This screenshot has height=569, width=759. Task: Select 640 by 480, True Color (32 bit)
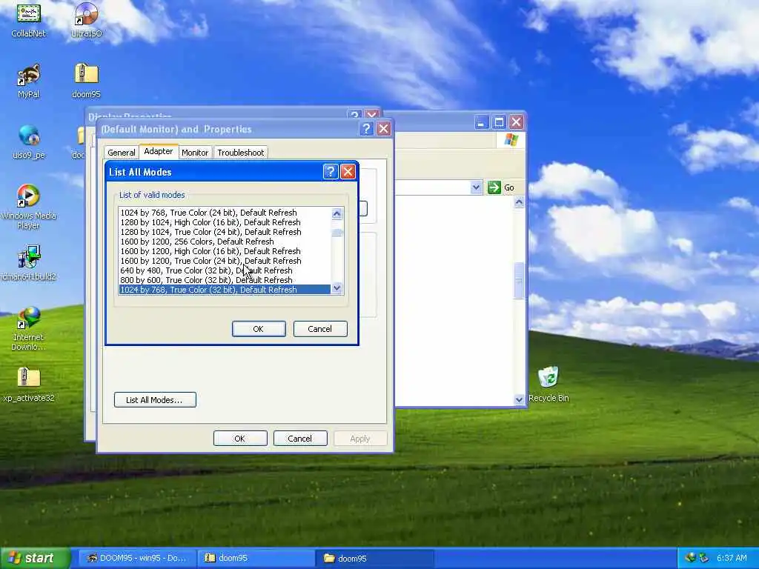pos(225,270)
